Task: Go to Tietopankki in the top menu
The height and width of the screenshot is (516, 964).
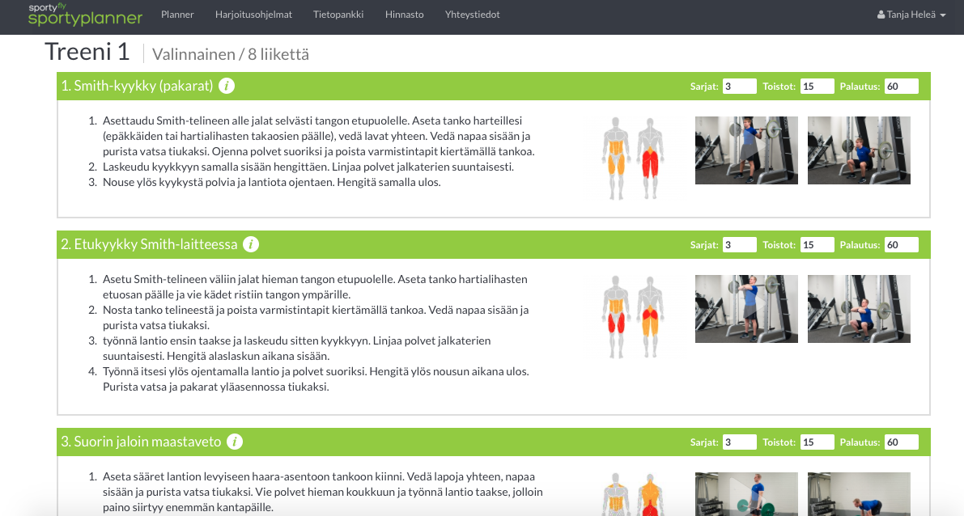Action: click(338, 14)
